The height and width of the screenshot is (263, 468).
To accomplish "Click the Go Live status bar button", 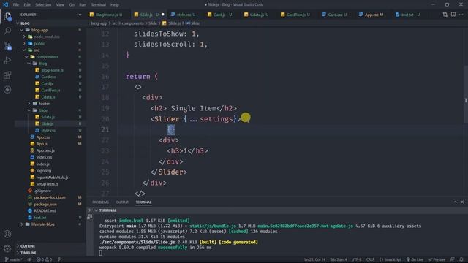I will [x=415, y=259].
